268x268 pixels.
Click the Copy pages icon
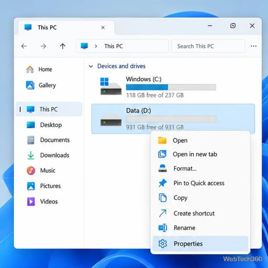163,198
